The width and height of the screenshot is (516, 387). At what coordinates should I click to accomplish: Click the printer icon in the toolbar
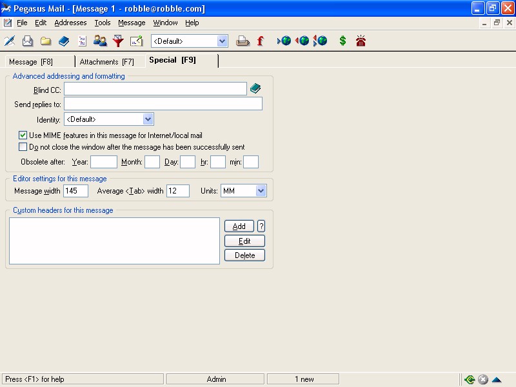point(243,41)
